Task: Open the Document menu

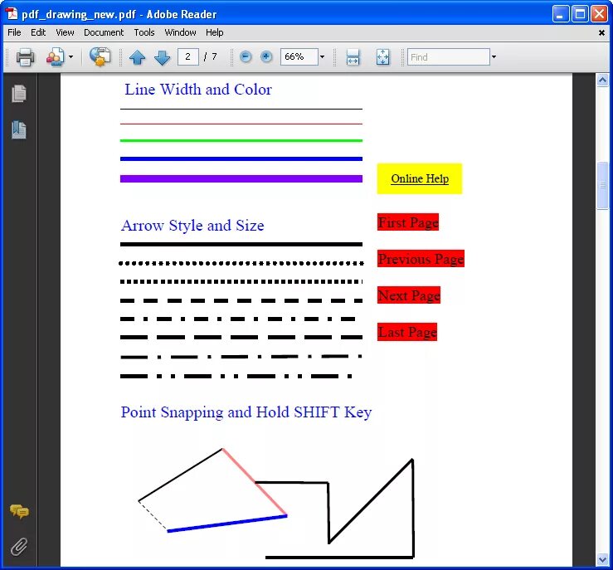Action: (x=104, y=32)
